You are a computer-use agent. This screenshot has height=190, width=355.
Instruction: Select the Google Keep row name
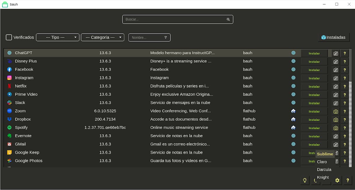[x=27, y=153]
